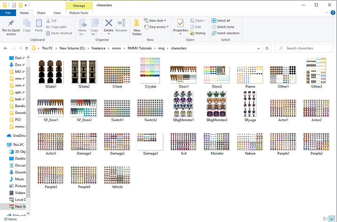Switch to the View tab
Image resolution: width=337 pixels, height=222 pixels.
tap(57, 13)
